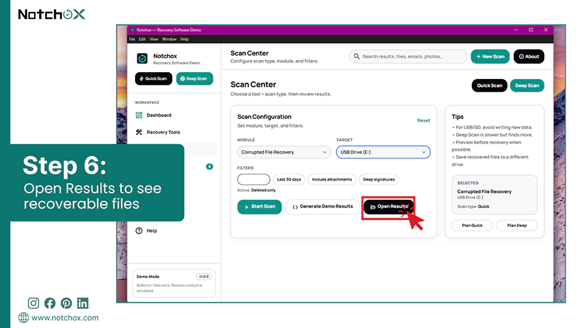Click the Plan Quick button
Image resolution: width=584 pixels, height=328 pixels.
point(473,226)
